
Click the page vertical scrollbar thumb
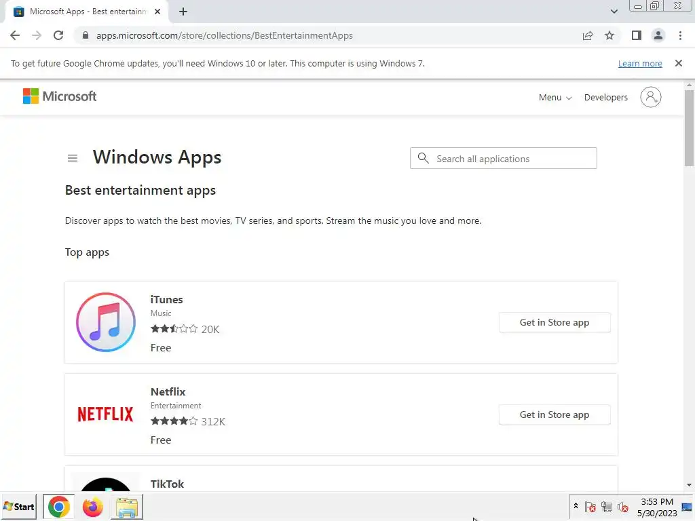click(690, 128)
